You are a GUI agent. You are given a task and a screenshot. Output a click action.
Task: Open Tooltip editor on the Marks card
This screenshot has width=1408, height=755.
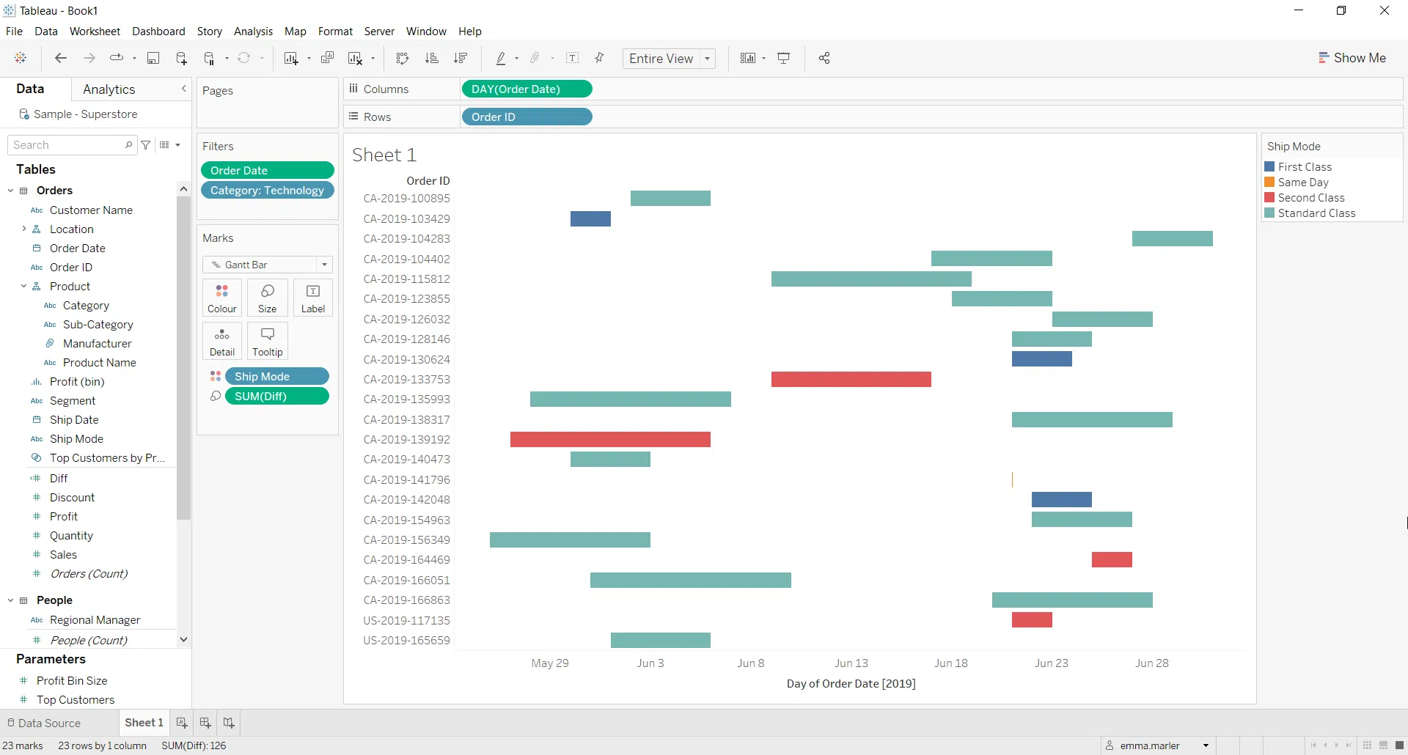pos(267,341)
